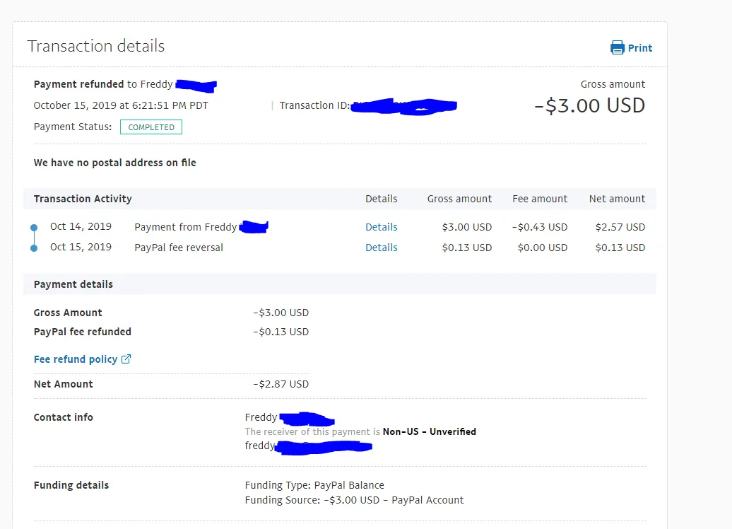The image size is (732, 529).
Task: Click the PayPal fee reversal row text
Action: [179, 248]
